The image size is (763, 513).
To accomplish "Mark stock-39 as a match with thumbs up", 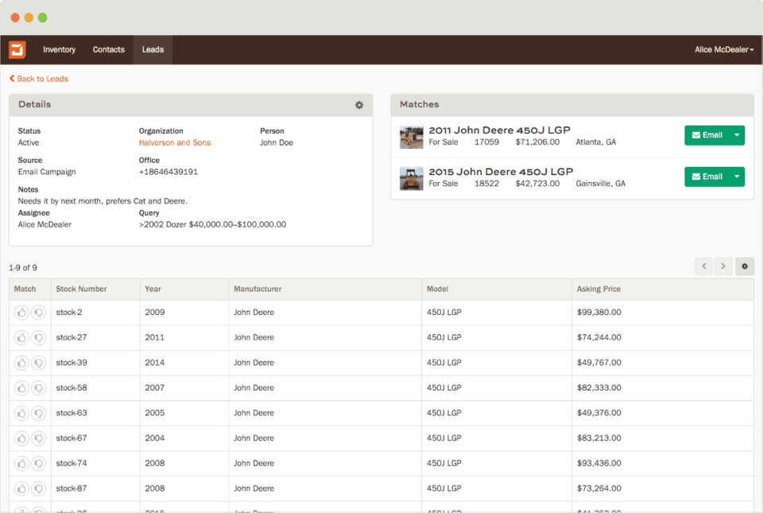I will tap(21, 363).
